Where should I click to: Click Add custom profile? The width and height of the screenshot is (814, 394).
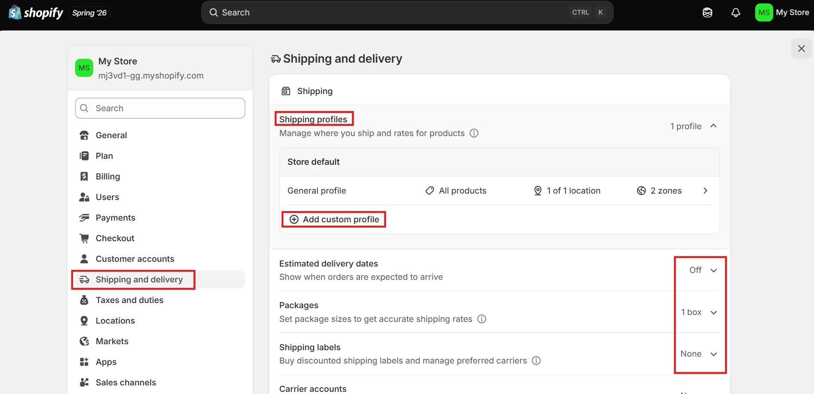click(x=334, y=219)
